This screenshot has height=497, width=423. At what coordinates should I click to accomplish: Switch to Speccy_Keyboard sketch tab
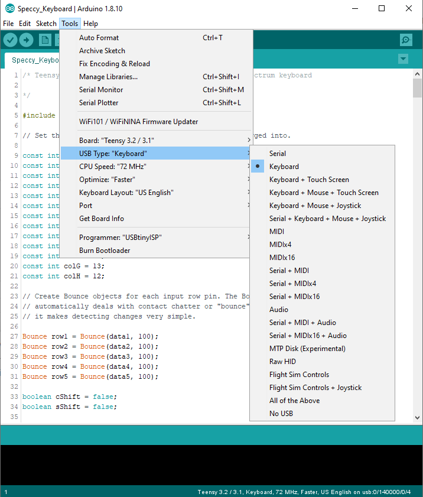32,60
